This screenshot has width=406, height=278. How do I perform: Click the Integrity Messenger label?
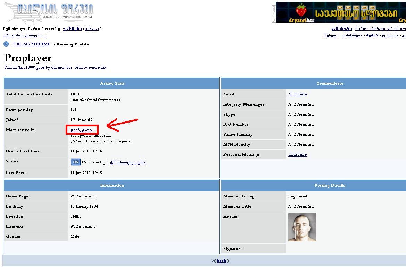click(x=244, y=104)
